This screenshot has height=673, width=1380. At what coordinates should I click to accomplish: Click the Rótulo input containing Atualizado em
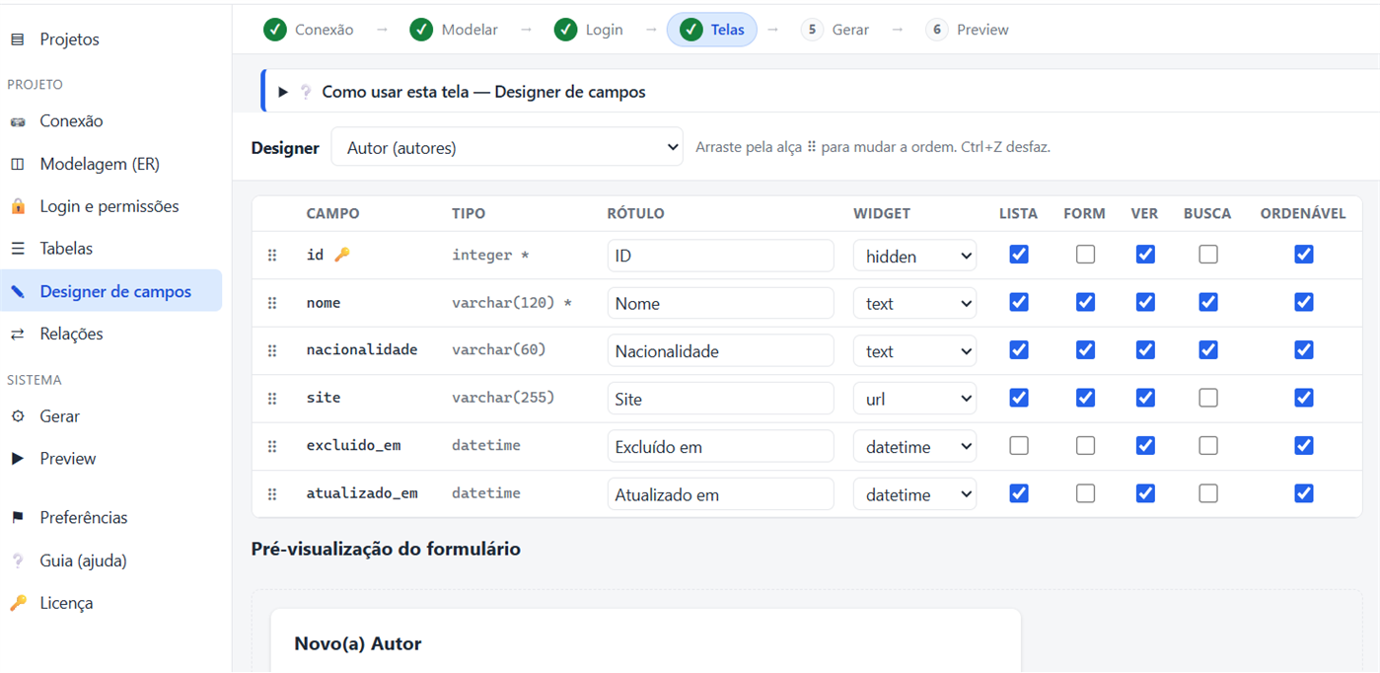[x=721, y=493]
